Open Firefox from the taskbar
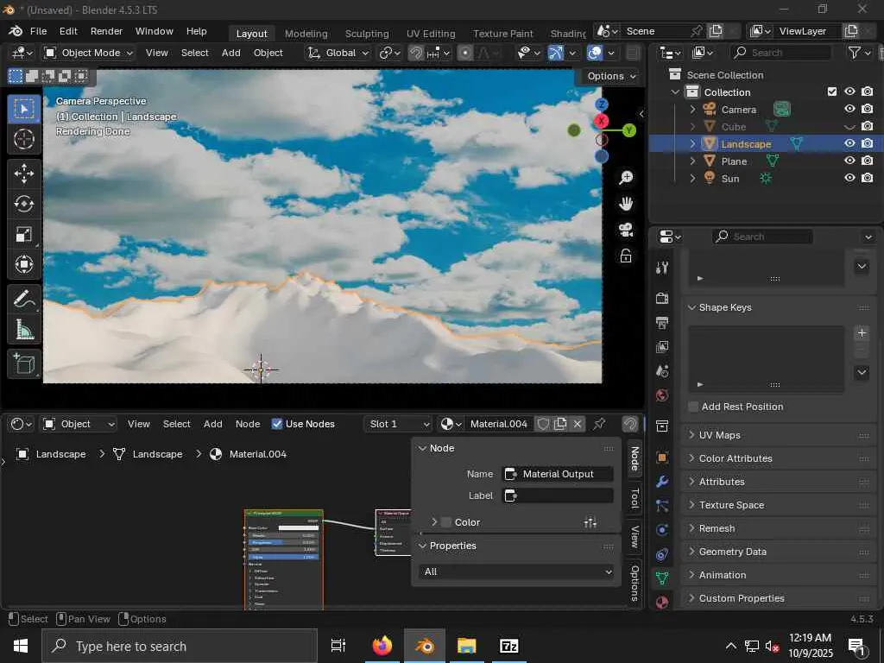 tap(382, 646)
